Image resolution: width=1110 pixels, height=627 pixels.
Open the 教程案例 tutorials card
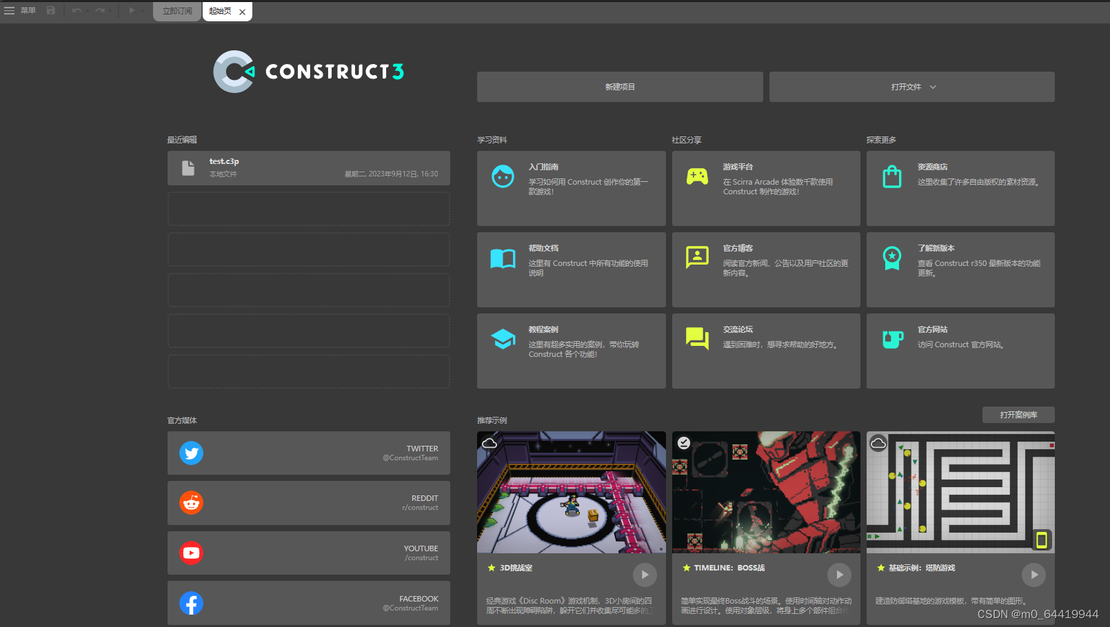click(572, 351)
